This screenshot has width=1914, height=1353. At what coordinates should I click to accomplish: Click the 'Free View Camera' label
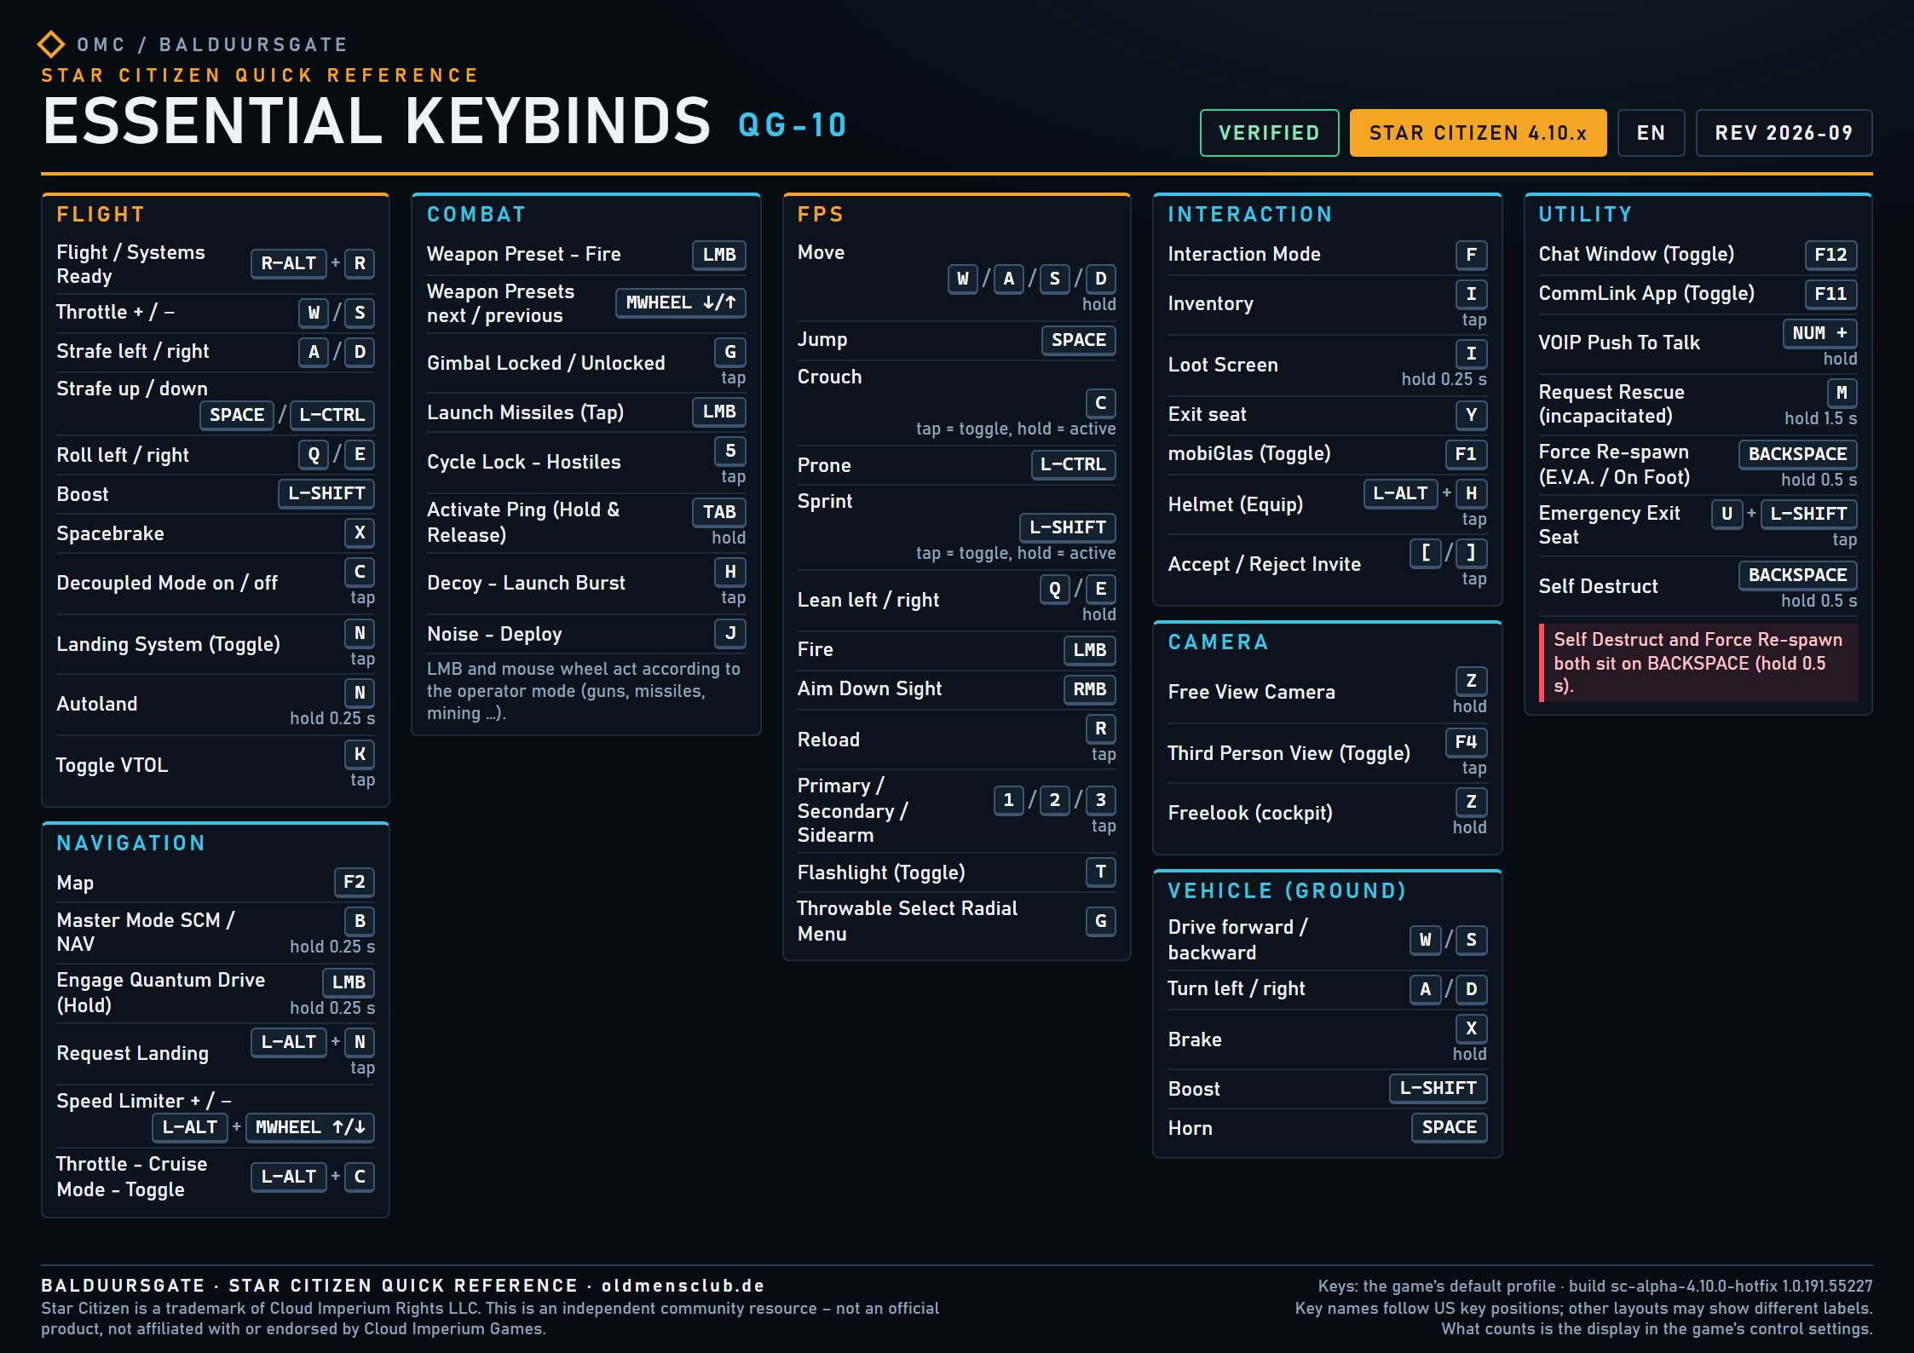click(1251, 692)
